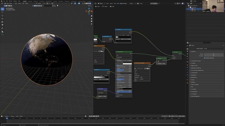Open Render Engine dropdown
This screenshot has height=126, width=225.
click(214, 49)
